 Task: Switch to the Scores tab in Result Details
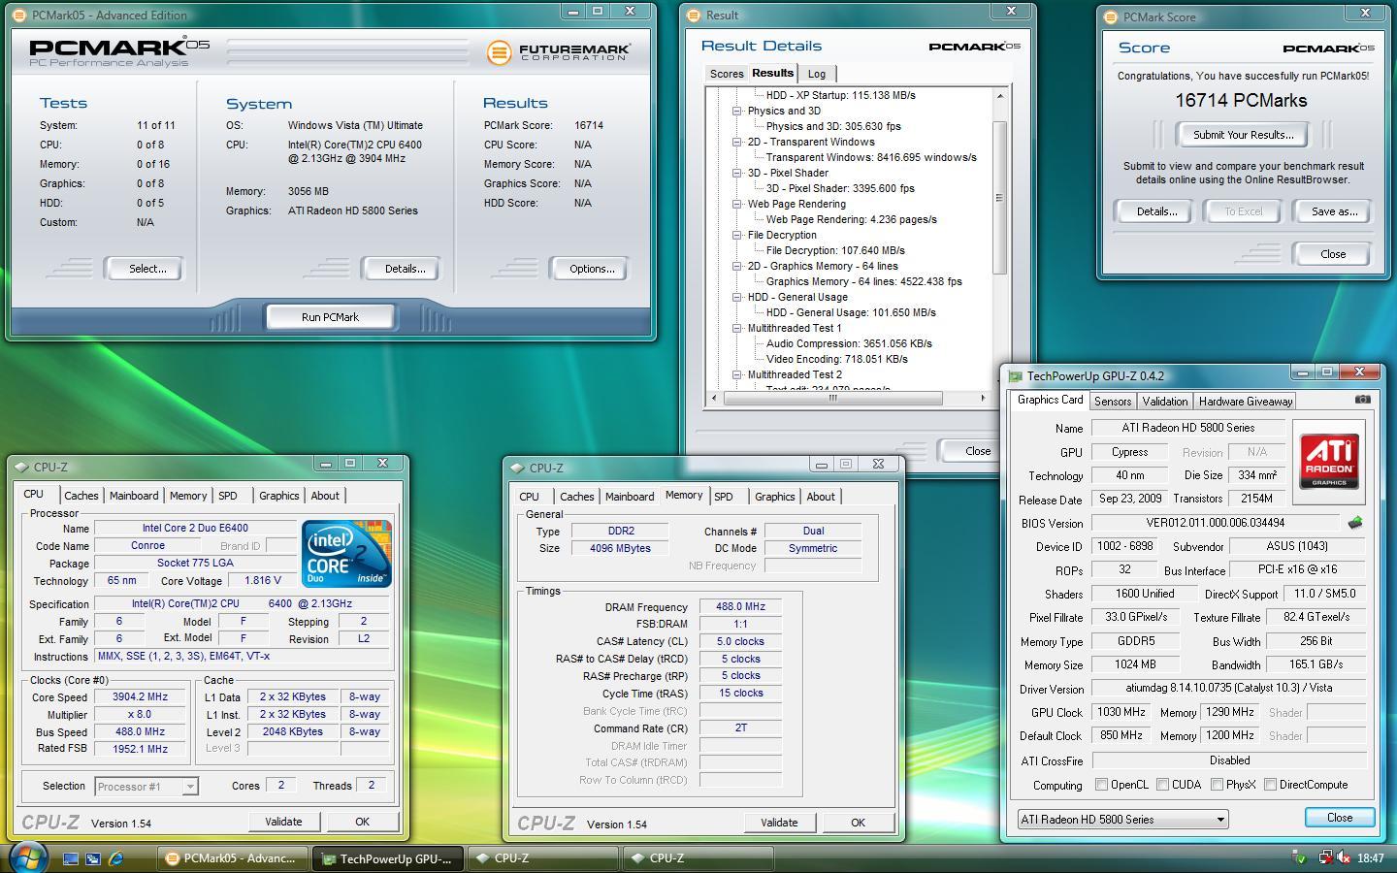[x=726, y=74]
